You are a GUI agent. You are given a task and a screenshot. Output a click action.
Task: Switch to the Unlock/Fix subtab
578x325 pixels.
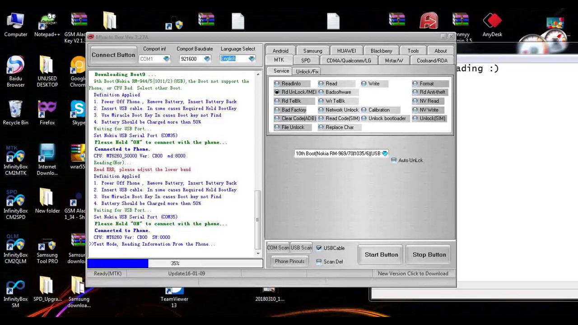click(x=307, y=71)
